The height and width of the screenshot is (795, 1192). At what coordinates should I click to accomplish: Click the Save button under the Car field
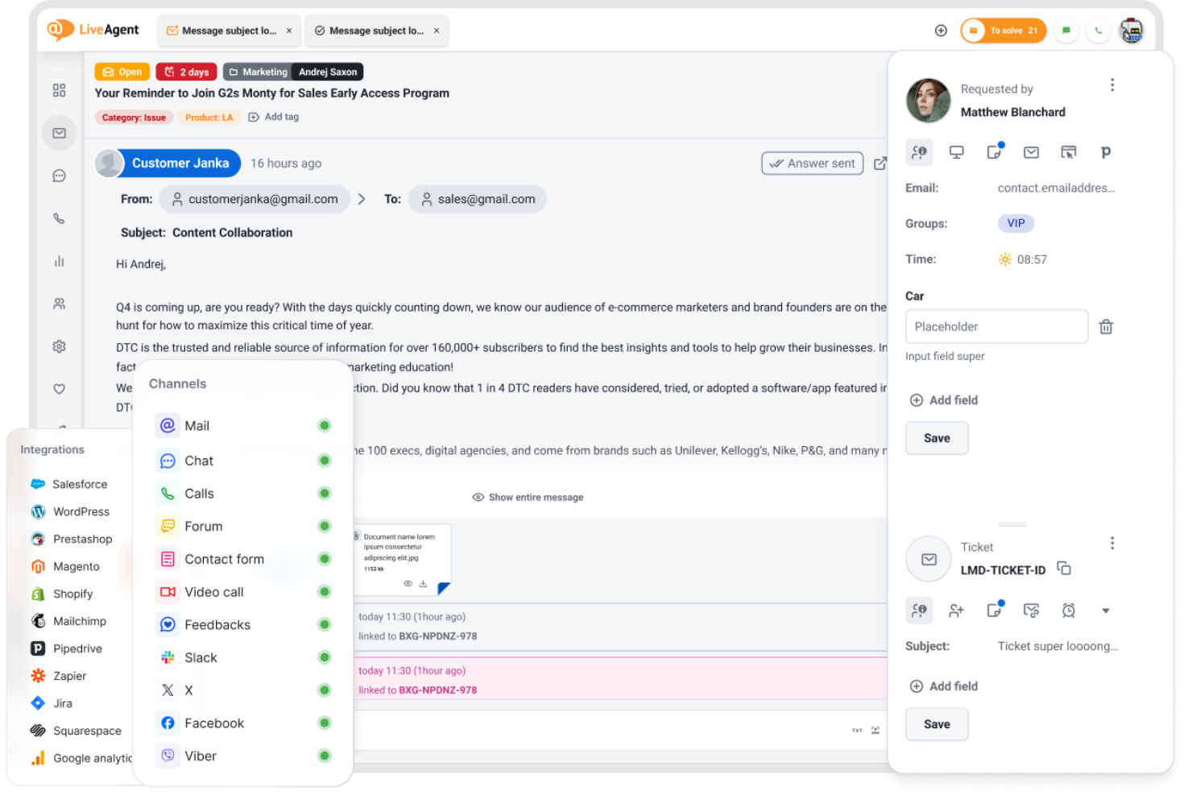pos(937,438)
